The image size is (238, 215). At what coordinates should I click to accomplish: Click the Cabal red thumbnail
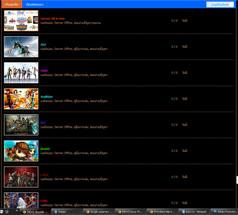point(21,177)
